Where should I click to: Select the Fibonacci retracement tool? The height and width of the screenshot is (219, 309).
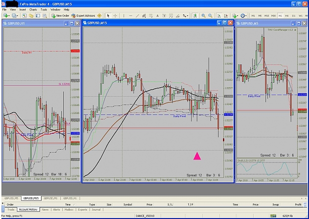point(151,15)
